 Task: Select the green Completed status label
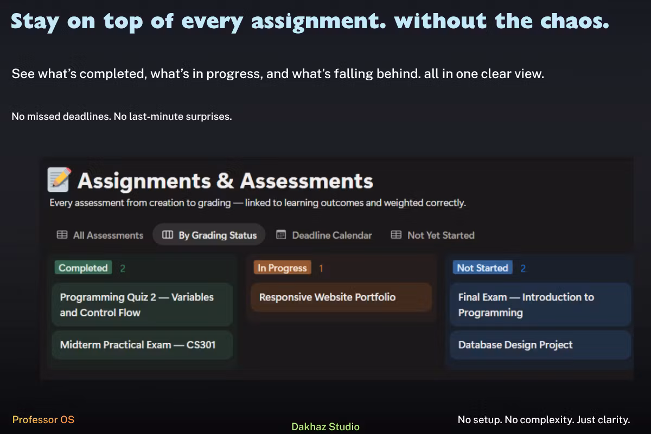point(83,268)
